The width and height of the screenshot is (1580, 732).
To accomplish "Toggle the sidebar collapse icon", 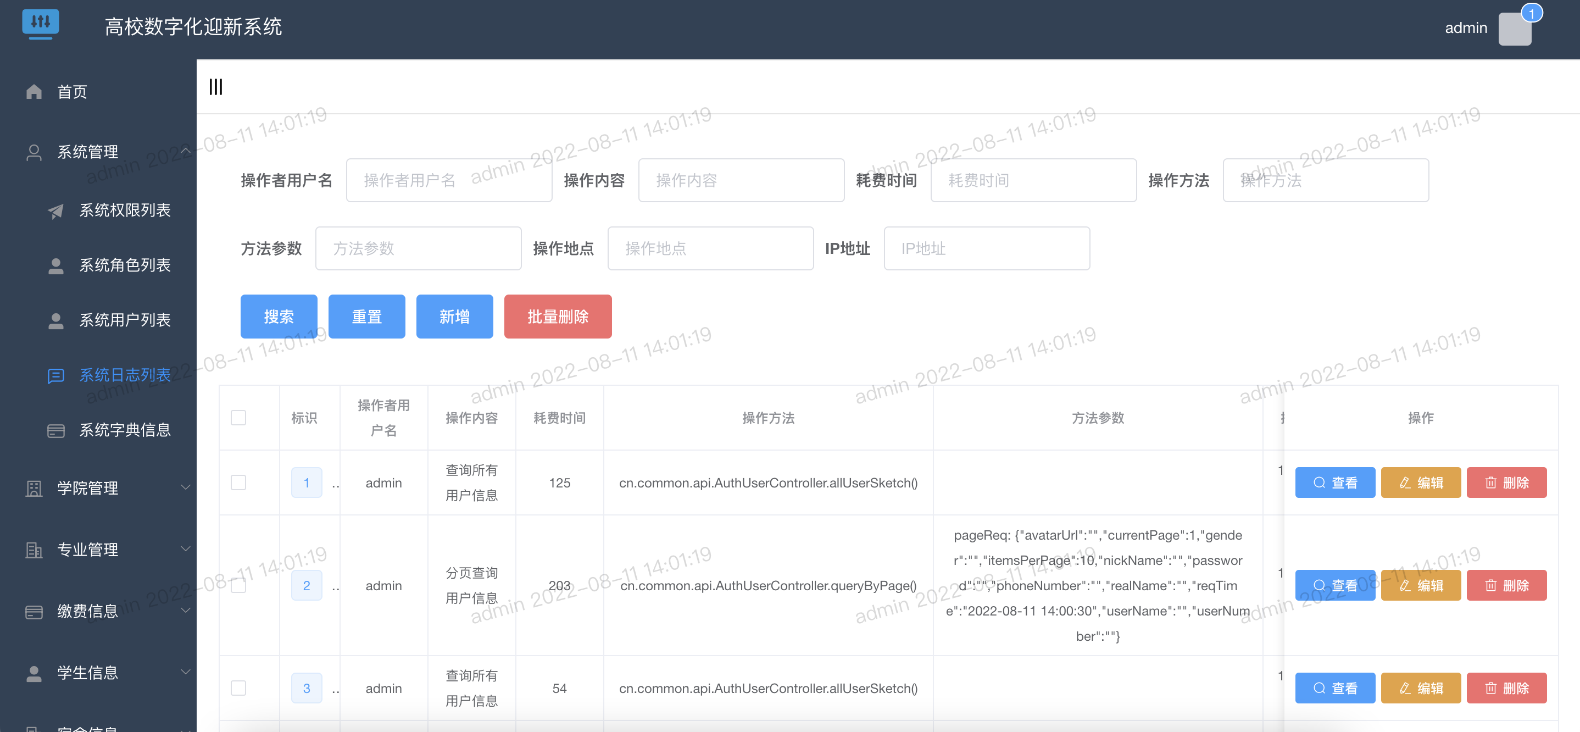I will pyautogui.click(x=216, y=86).
